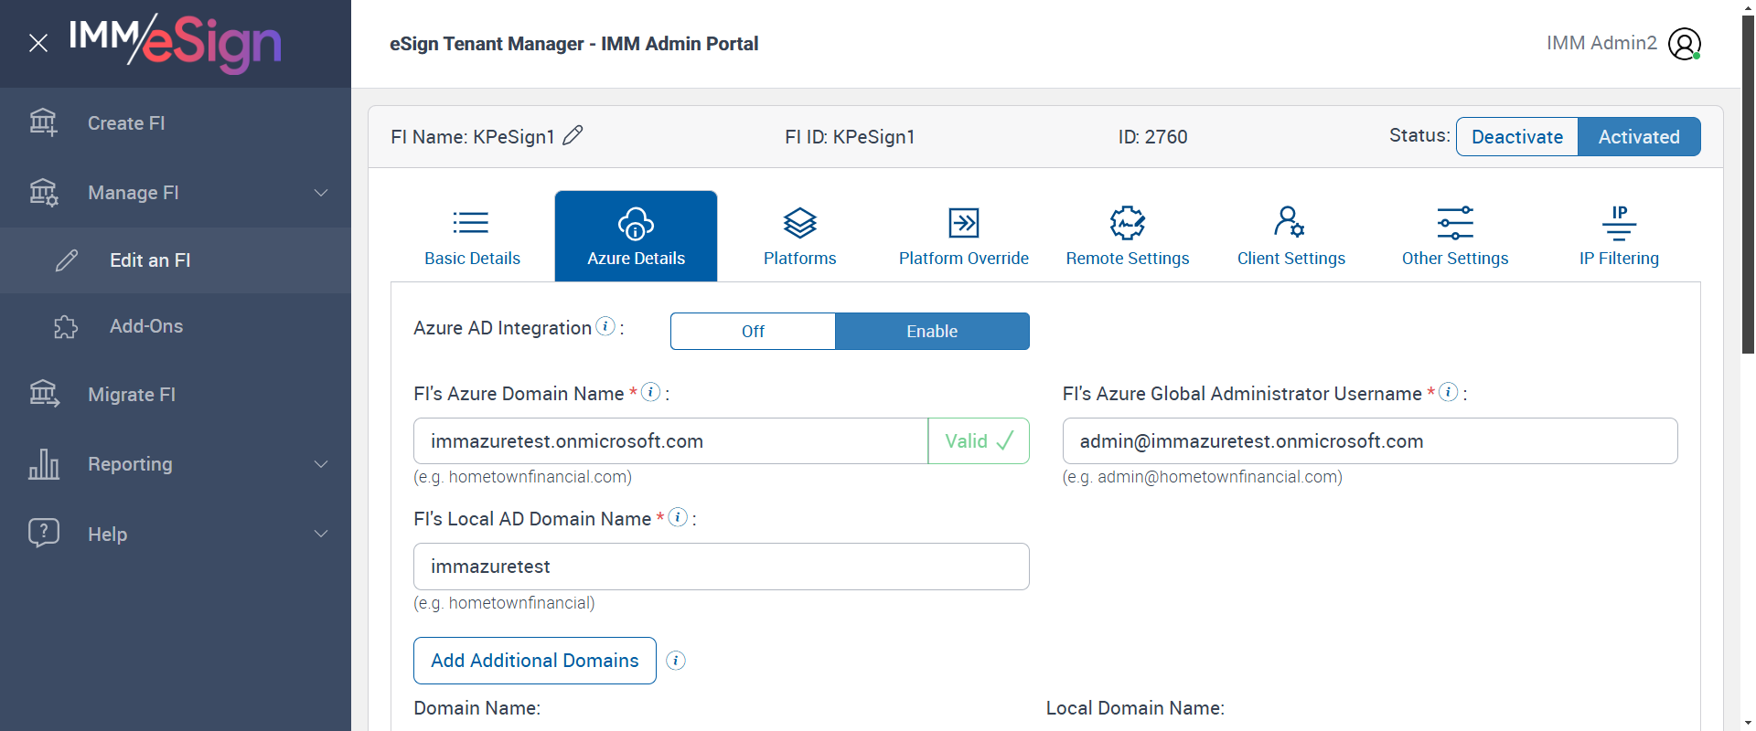Expand the Manage FI menu
This screenshot has height=731, width=1756.
point(321,193)
